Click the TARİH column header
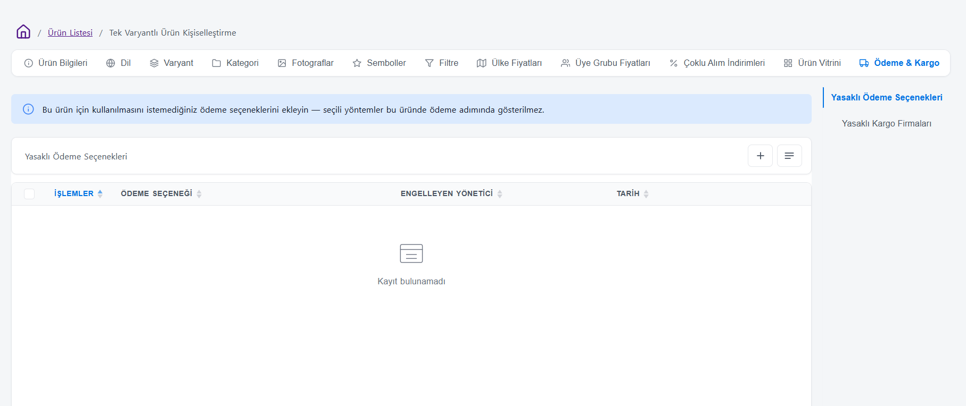The width and height of the screenshot is (966, 406). [628, 193]
